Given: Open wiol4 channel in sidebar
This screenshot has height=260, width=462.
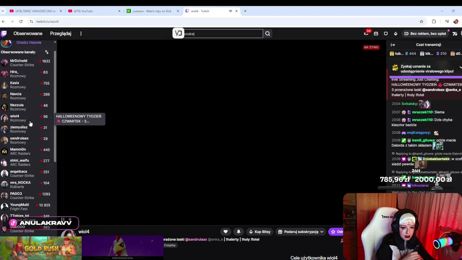Looking at the screenshot, I should (27, 118).
